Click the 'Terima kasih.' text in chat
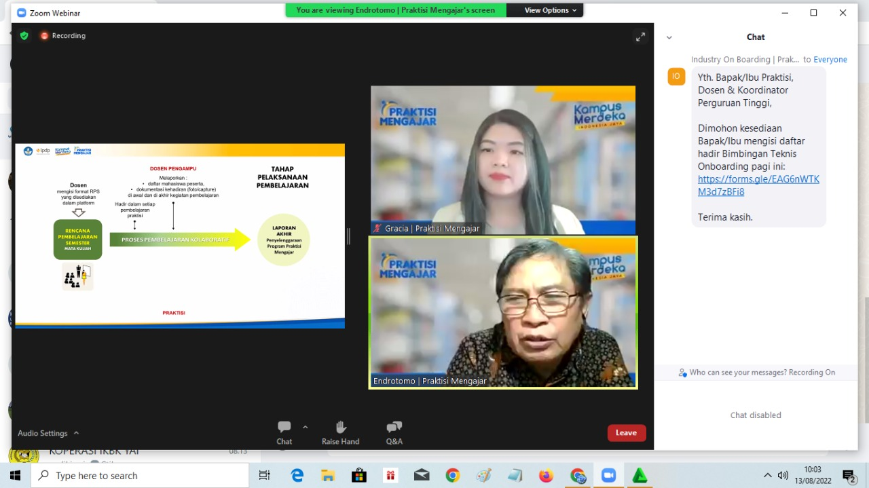Image resolution: width=869 pixels, height=488 pixels. pyautogui.click(x=725, y=217)
